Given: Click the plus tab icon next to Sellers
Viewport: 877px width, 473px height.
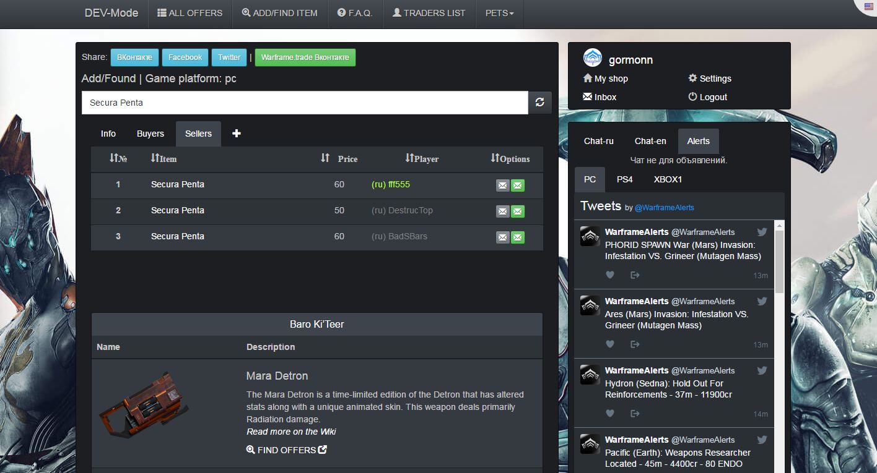Looking at the screenshot, I should tap(236, 134).
